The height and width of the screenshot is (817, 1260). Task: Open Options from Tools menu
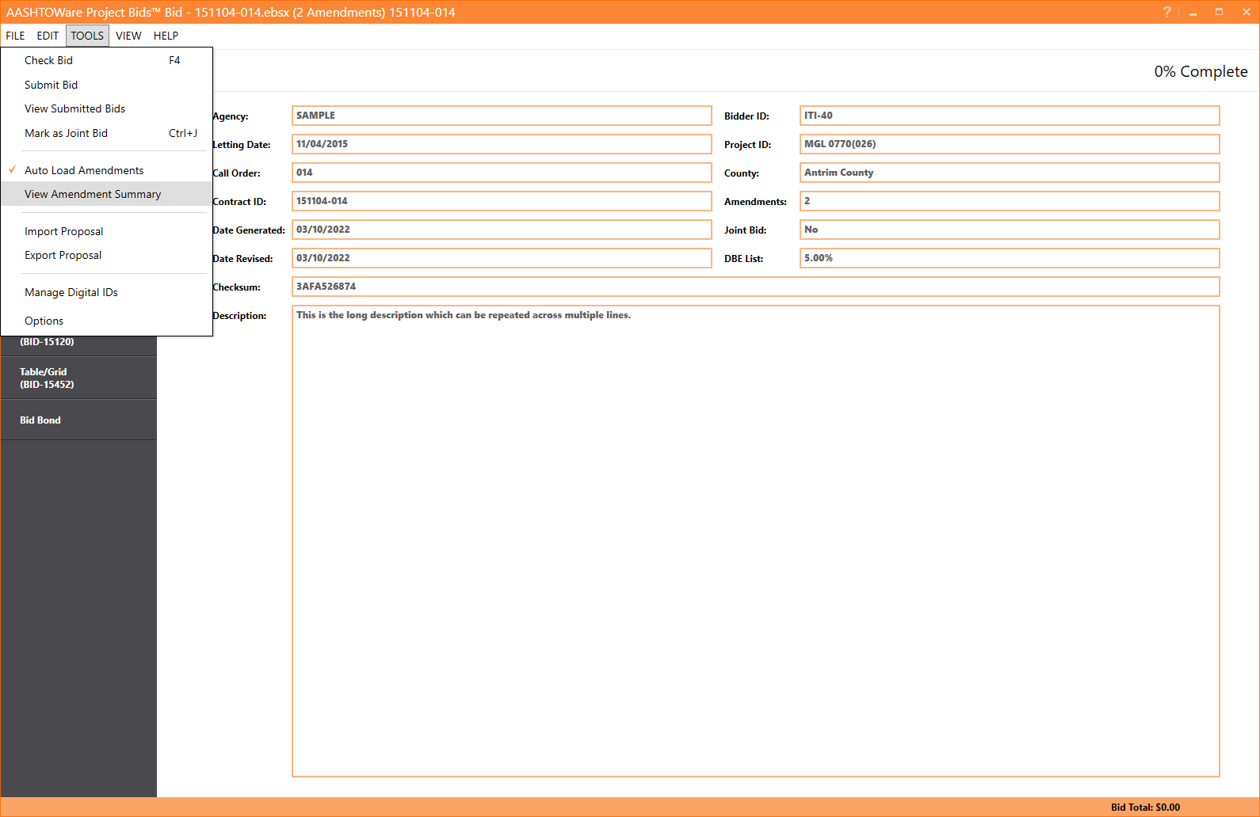pos(44,321)
